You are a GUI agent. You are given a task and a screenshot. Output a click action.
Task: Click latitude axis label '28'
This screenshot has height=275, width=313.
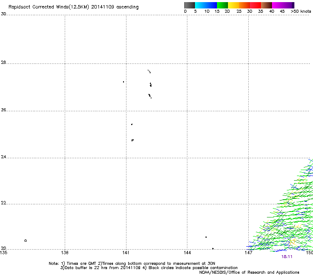(x=3, y=62)
